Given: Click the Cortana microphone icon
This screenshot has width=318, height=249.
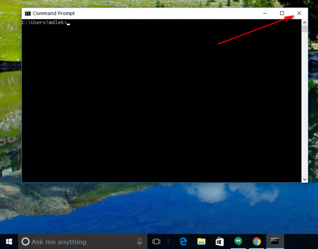Looking at the screenshot, I should pos(140,241).
